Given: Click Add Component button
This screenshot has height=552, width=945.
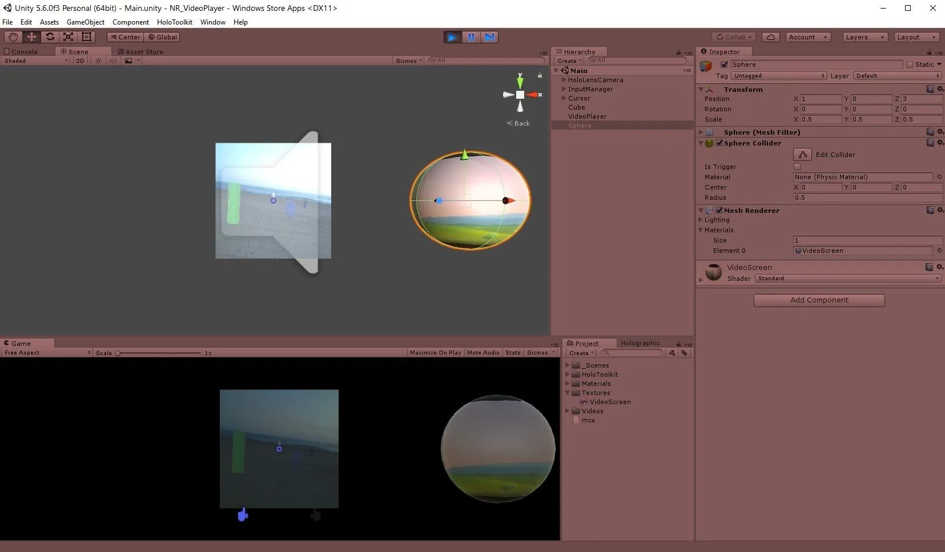Looking at the screenshot, I should [x=819, y=300].
